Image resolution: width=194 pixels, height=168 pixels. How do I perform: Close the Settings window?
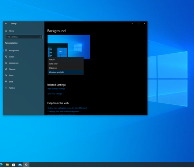point(144,24)
